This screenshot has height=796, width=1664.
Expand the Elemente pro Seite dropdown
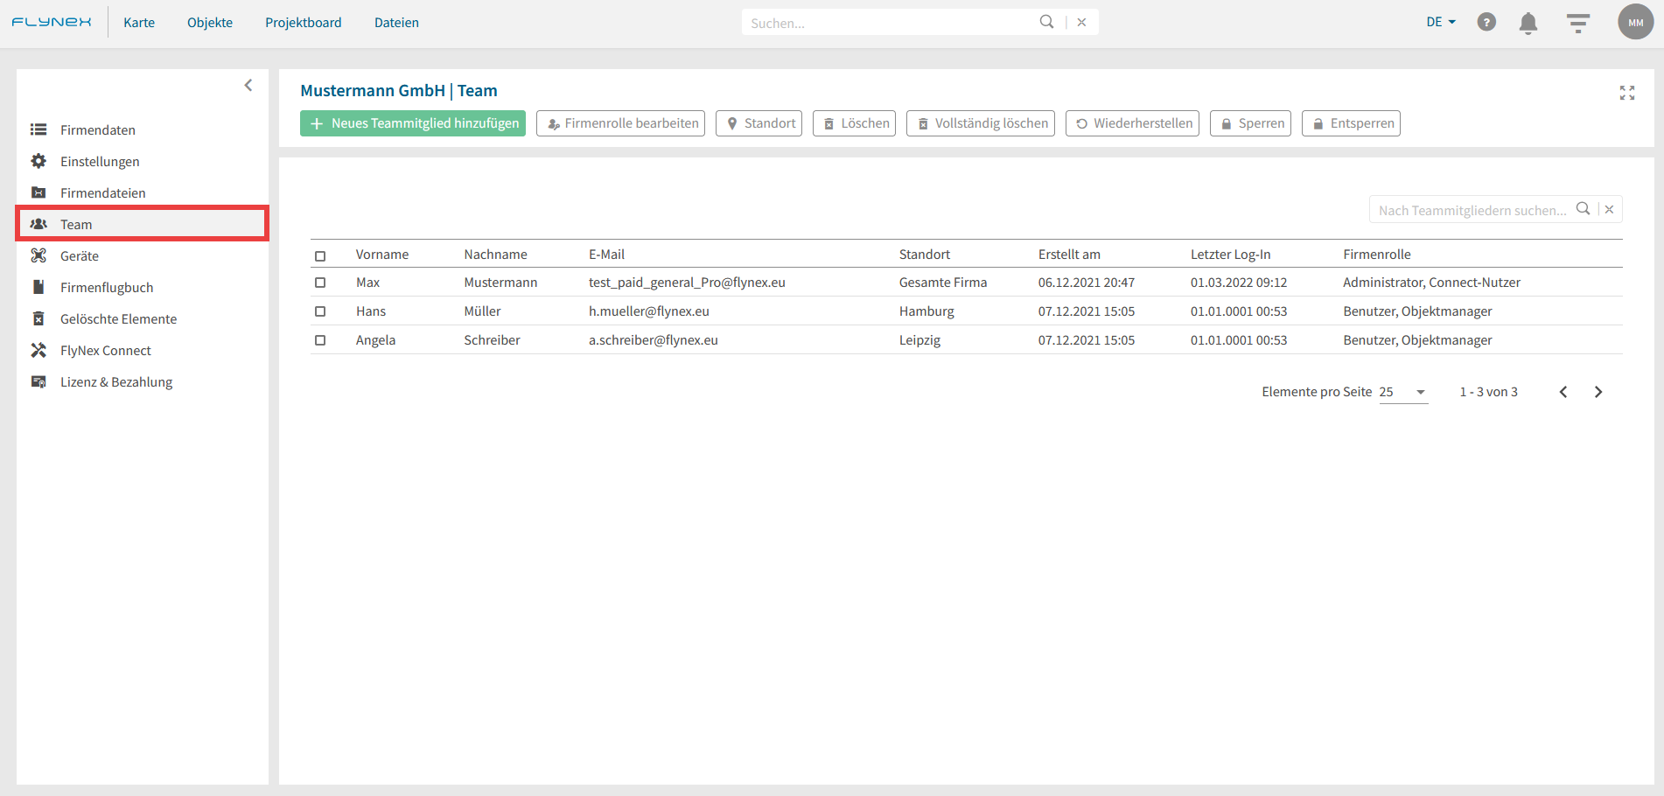[x=1403, y=392]
